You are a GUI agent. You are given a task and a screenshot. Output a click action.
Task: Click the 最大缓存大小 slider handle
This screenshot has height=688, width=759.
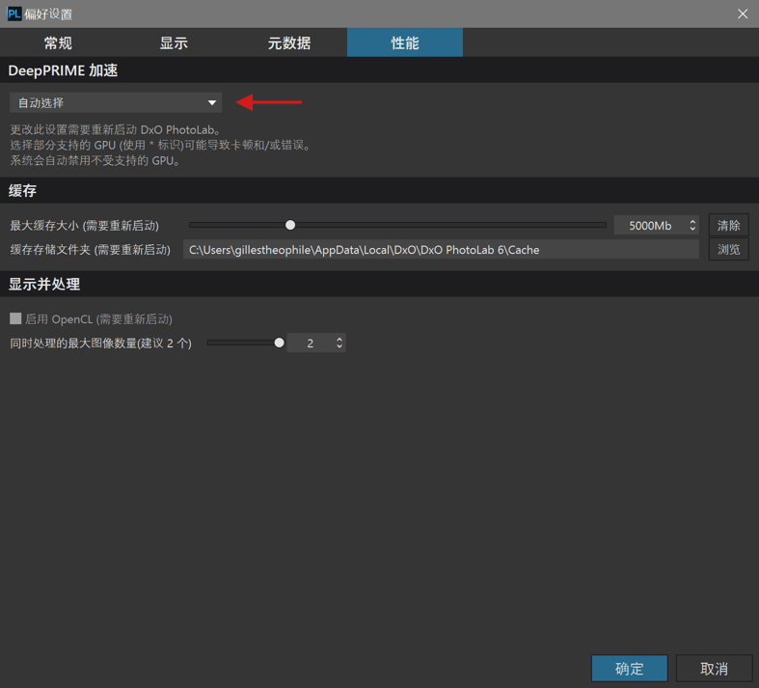[290, 225]
